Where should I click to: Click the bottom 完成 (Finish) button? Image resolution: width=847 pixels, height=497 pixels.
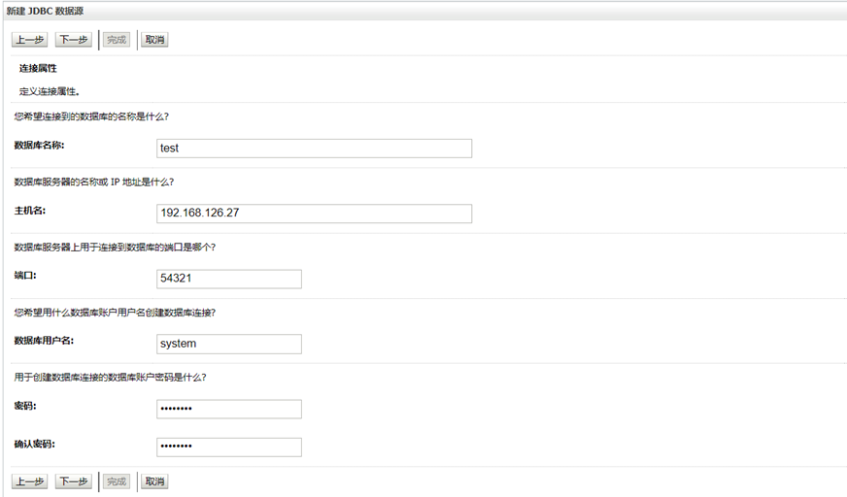coord(117,481)
